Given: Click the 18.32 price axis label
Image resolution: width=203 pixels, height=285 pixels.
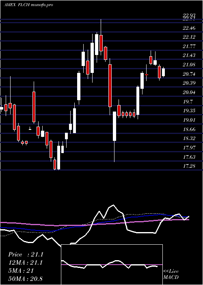Looking at the screenshot, I should click(x=189, y=138).
